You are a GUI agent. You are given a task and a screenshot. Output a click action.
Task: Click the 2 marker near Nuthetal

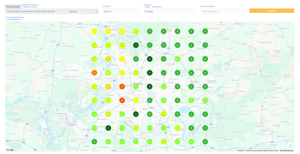[94, 142]
